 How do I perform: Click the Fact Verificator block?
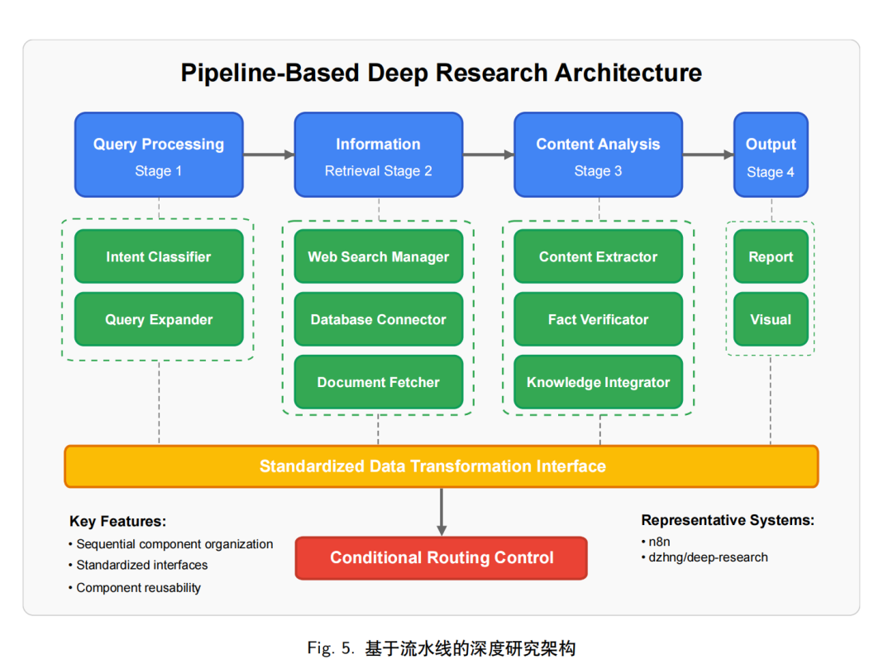pos(598,319)
